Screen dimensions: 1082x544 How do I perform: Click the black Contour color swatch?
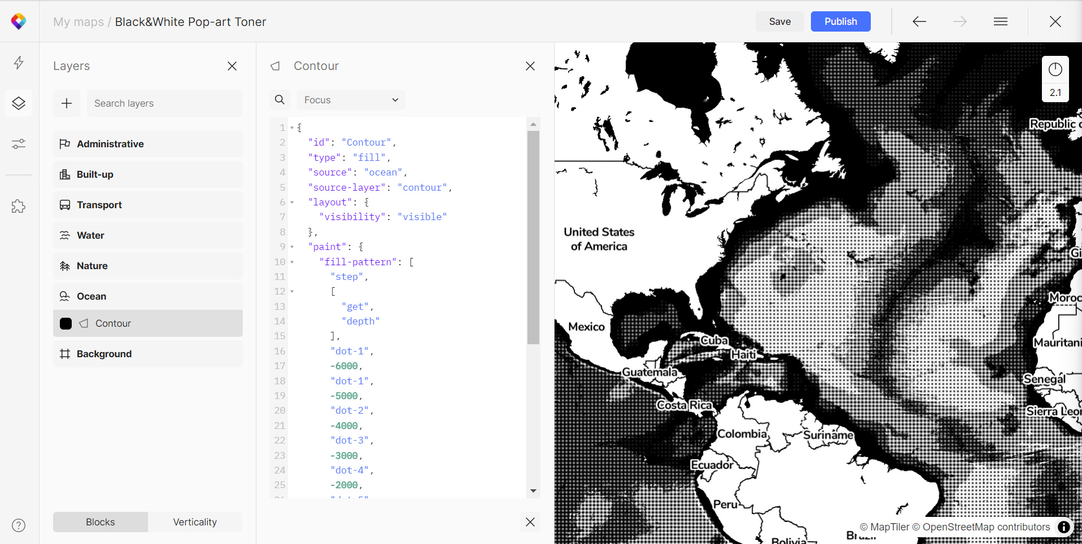coord(66,323)
